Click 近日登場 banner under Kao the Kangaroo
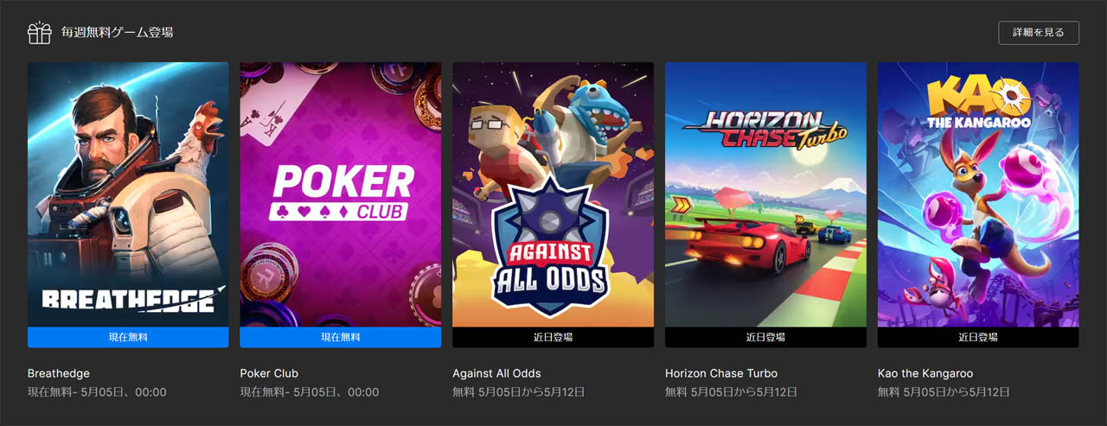This screenshot has width=1107, height=426. (x=978, y=337)
